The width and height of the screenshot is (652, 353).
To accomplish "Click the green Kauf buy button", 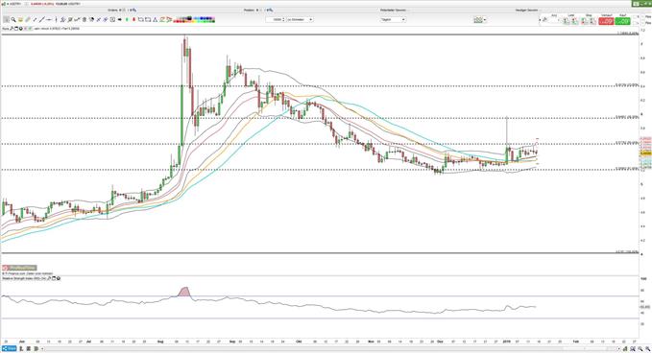I will coord(622,21).
